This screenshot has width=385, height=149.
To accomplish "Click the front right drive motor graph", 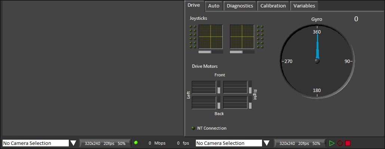I will coord(235,87).
